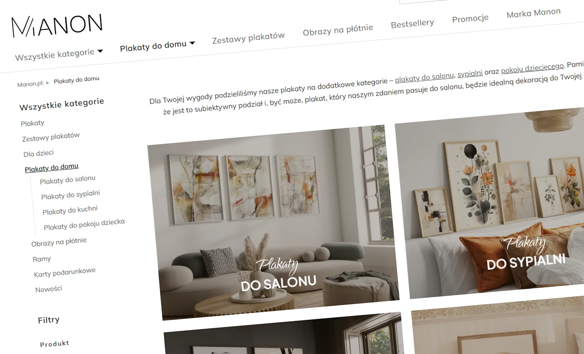Go to Obrazy na płótnie menu item

coord(338,30)
